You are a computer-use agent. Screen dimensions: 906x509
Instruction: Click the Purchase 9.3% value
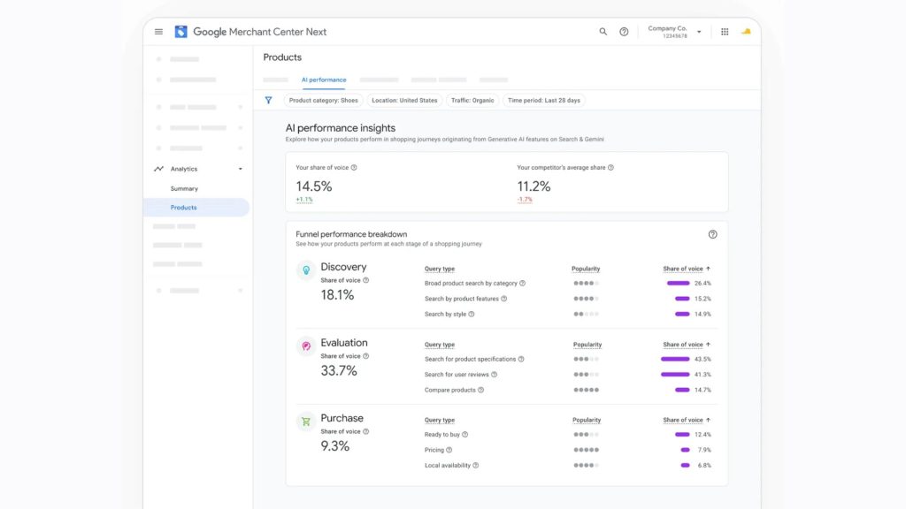[x=334, y=446]
